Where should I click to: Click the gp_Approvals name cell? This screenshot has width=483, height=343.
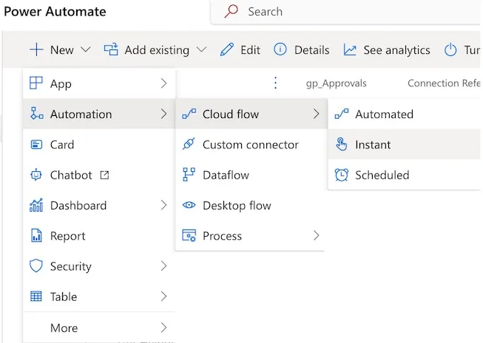pos(336,83)
